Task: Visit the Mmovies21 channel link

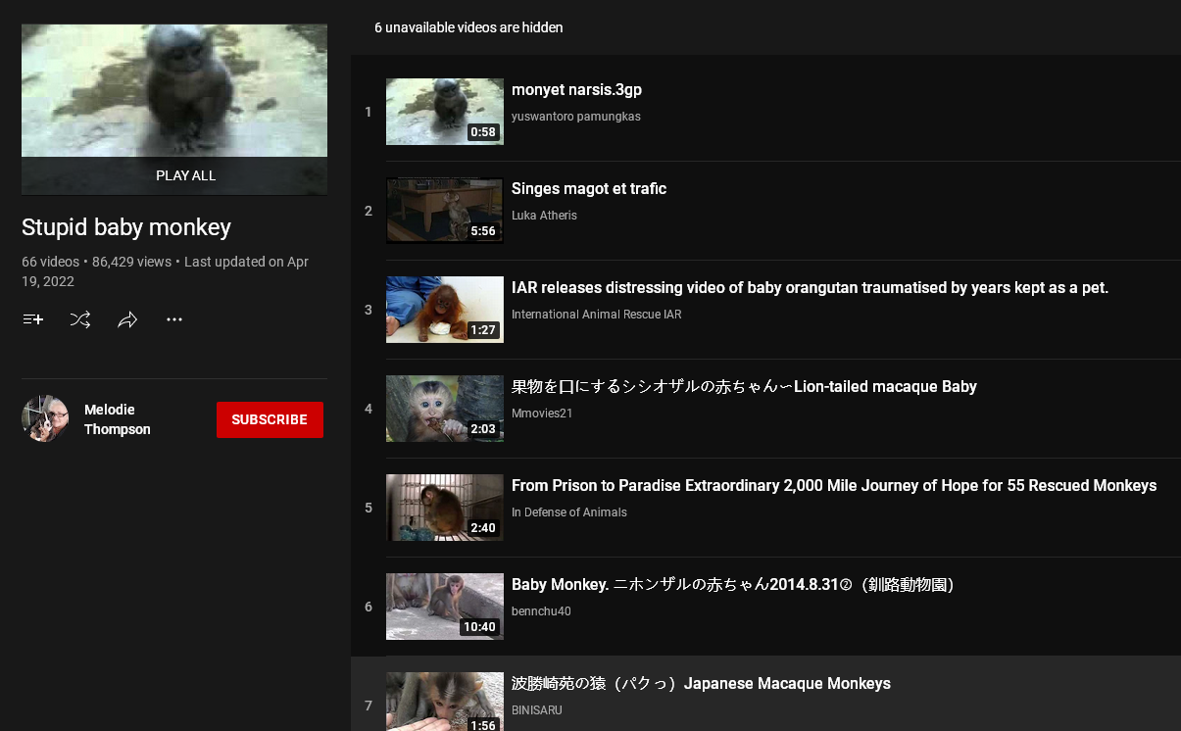Action: click(541, 414)
